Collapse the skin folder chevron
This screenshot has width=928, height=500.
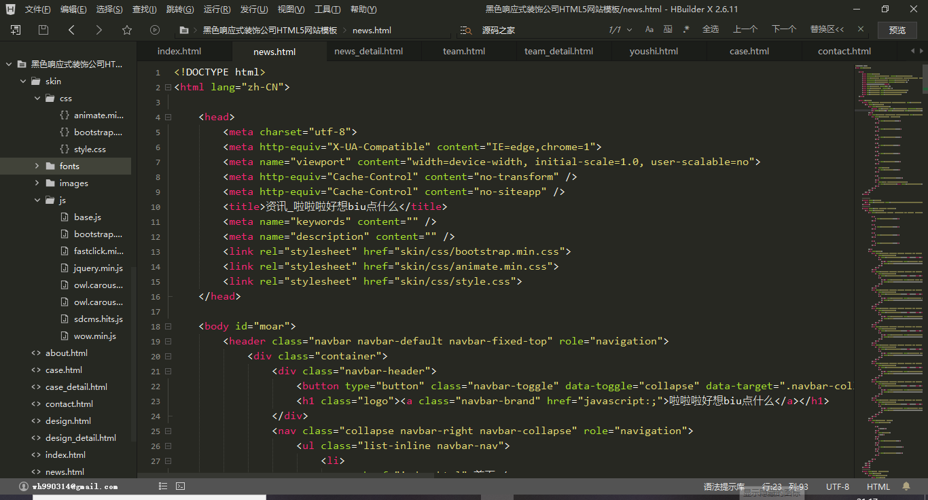pos(23,81)
